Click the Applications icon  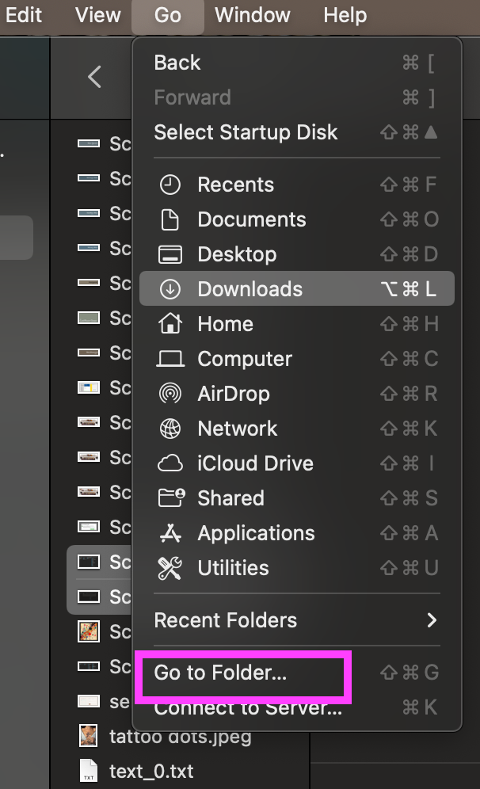pos(170,533)
